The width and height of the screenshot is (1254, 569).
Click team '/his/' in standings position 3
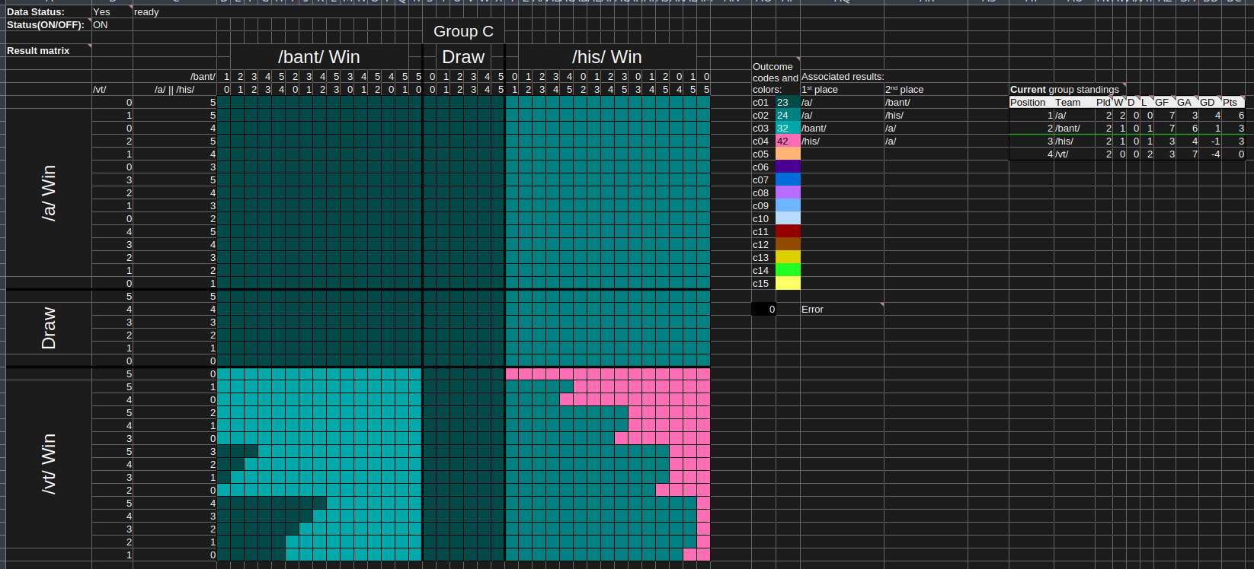pos(1075,141)
